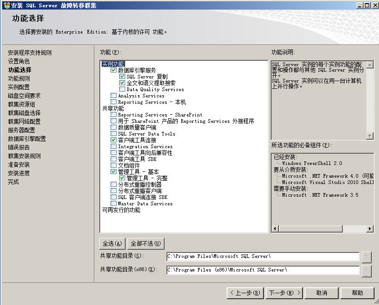Go back using 上一步 button
The image size is (379, 305).
[245, 293]
